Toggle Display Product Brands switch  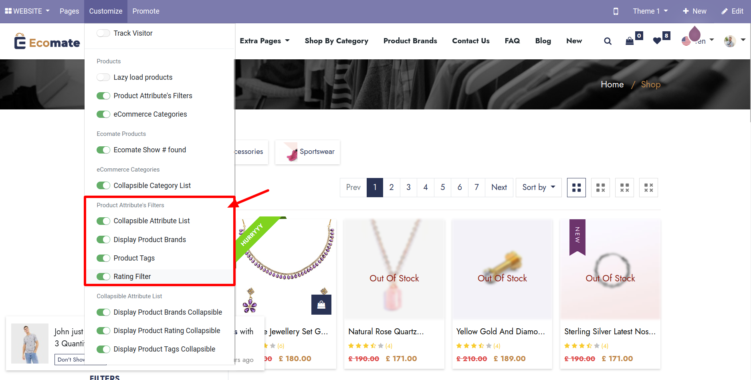103,240
